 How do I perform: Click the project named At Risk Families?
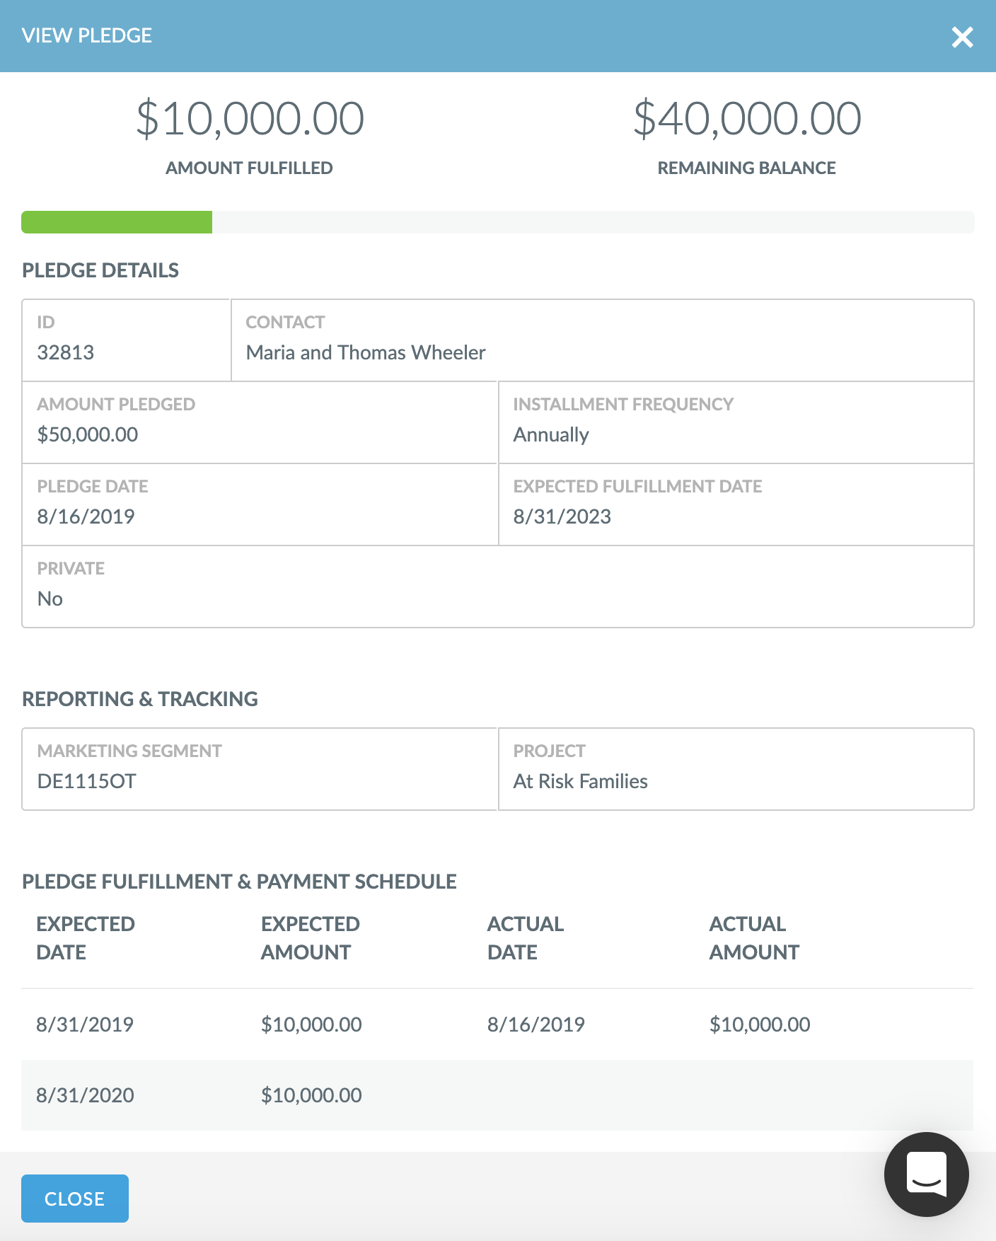(x=580, y=781)
